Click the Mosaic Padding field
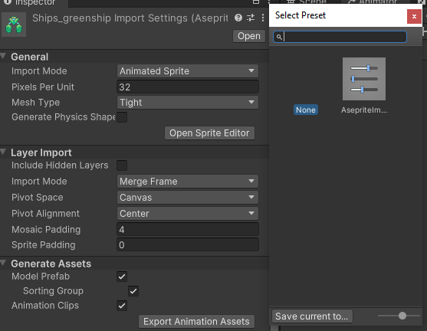The image size is (427, 331). tap(188, 229)
